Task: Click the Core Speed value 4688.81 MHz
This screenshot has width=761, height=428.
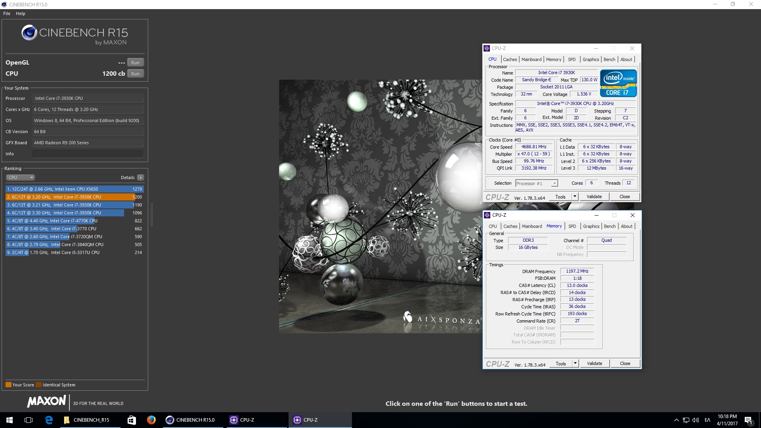Action: pyautogui.click(x=534, y=147)
